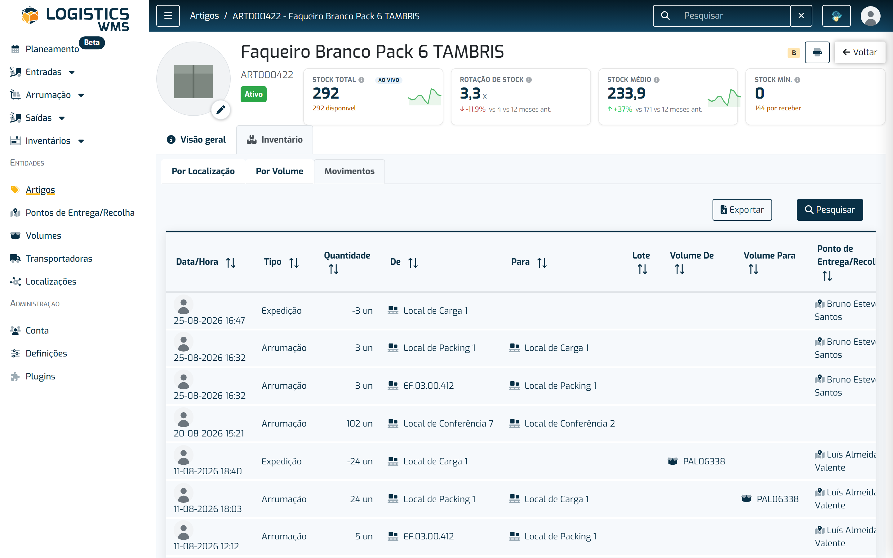Click the assistant bot icon in header
The height and width of the screenshot is (558, 893).
point(836,16)
